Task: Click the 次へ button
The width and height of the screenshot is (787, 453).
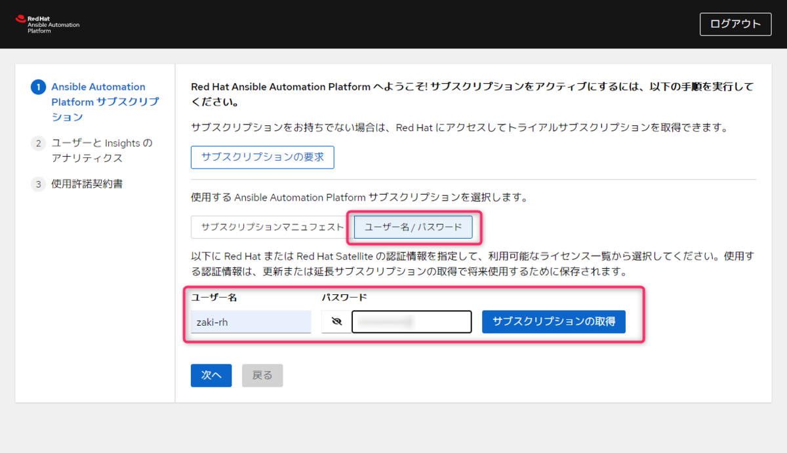Action: 211,376
